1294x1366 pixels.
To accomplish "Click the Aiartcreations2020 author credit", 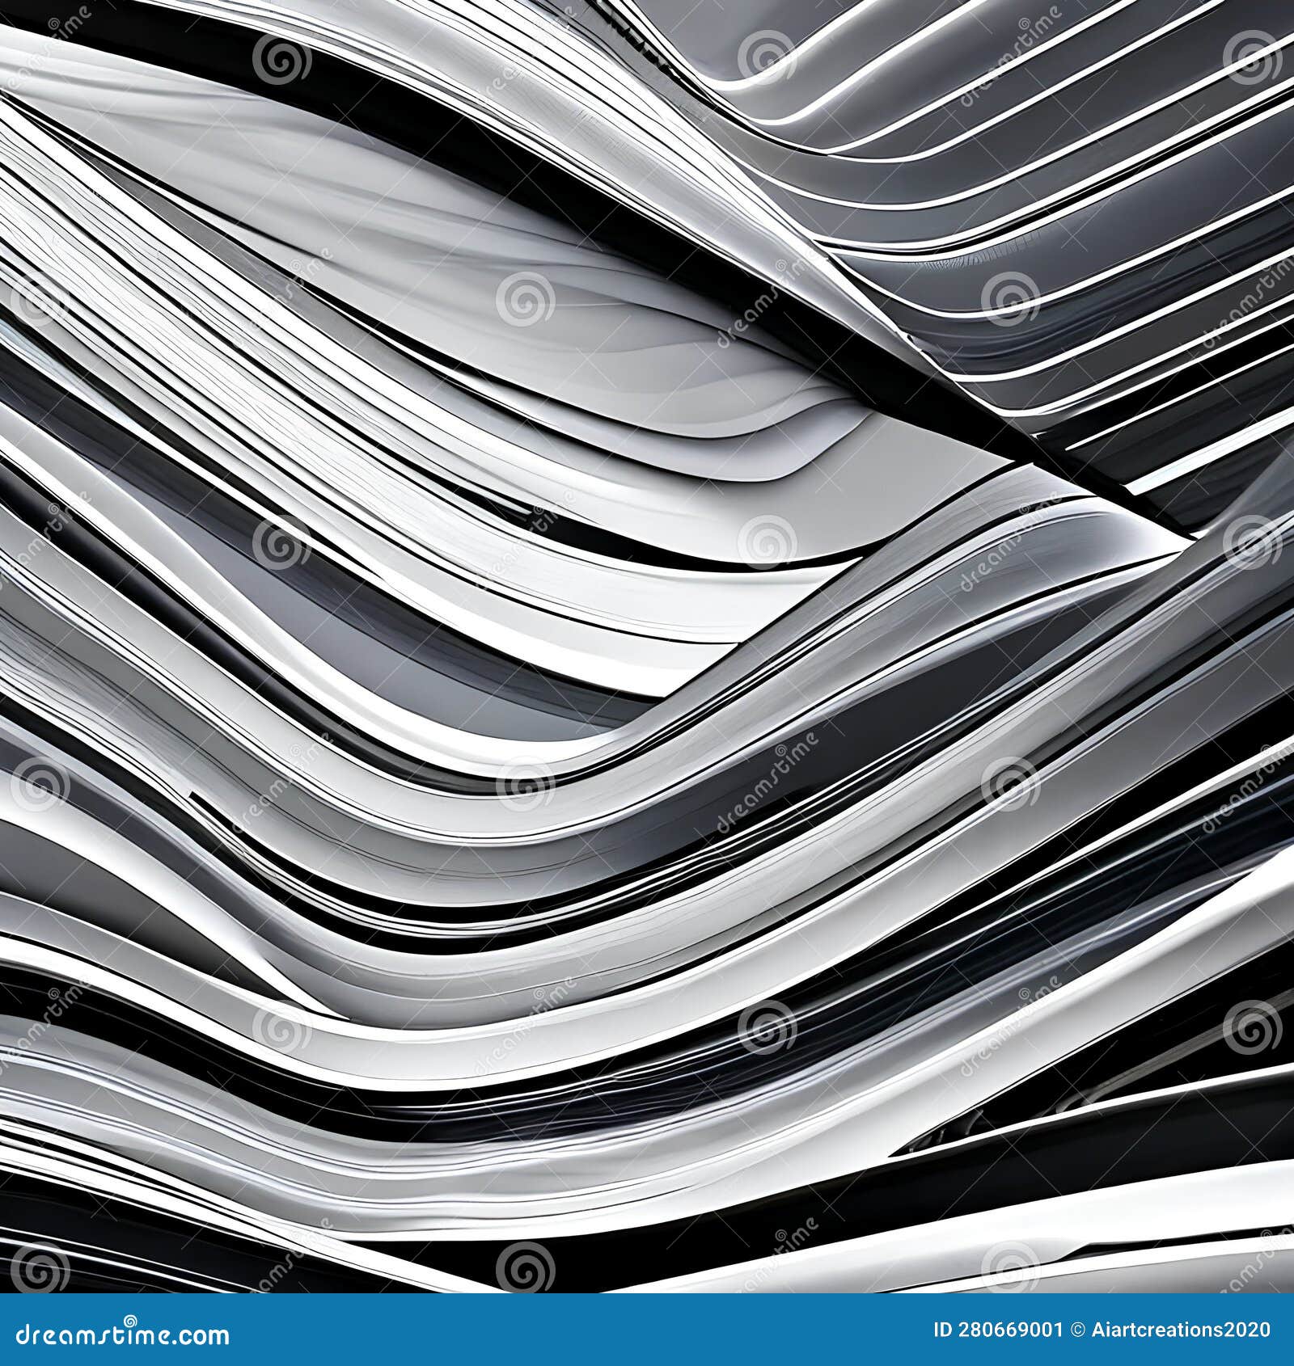I will point(1181,1330).
